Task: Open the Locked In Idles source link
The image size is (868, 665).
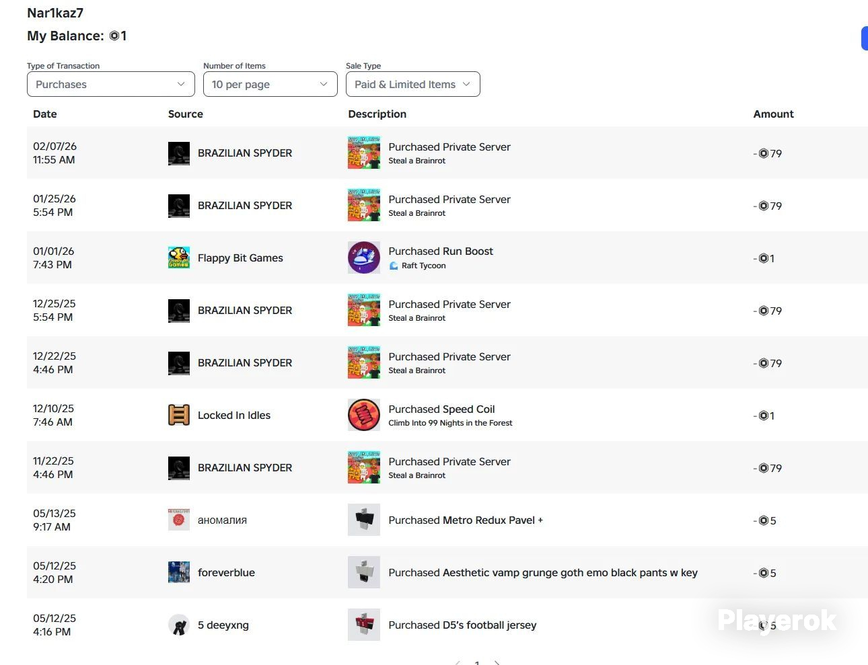Action: (x=234, y=416)
